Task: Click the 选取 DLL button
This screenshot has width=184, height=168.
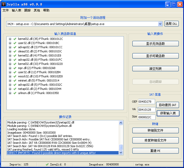Action: 171,24
